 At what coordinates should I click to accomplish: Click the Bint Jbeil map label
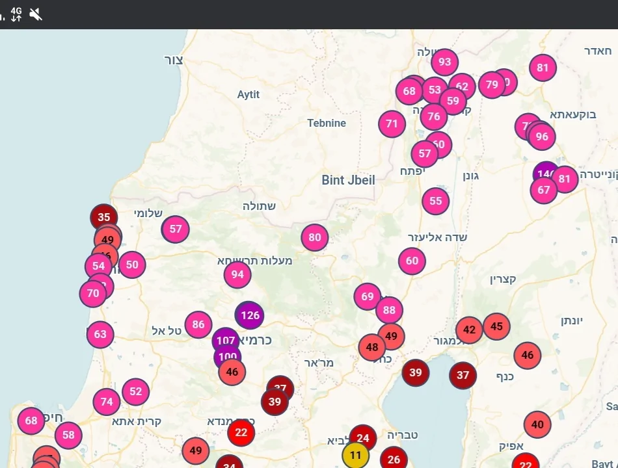click(x=348, y=180)
